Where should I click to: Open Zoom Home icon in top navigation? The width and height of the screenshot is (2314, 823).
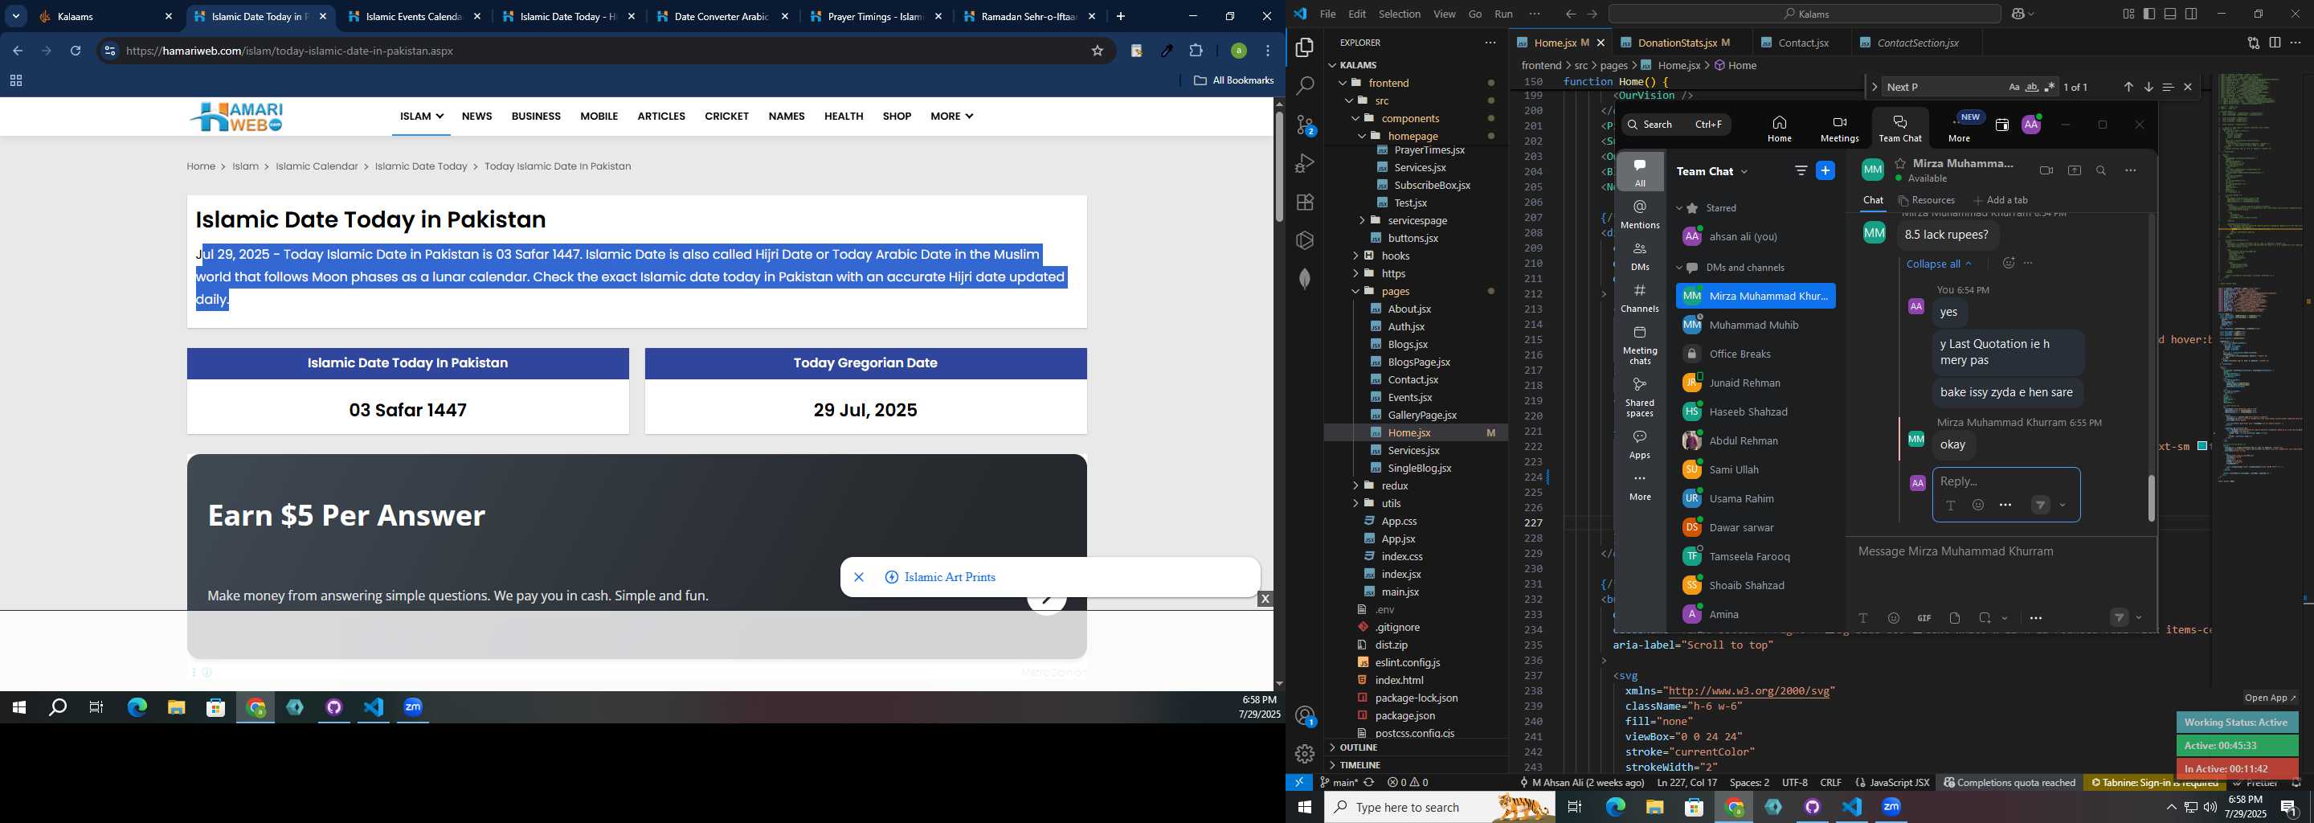(1779, 129)
